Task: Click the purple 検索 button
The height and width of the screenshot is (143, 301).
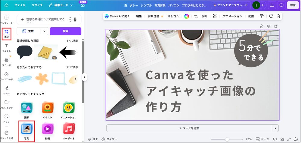Action: (65, 31)
